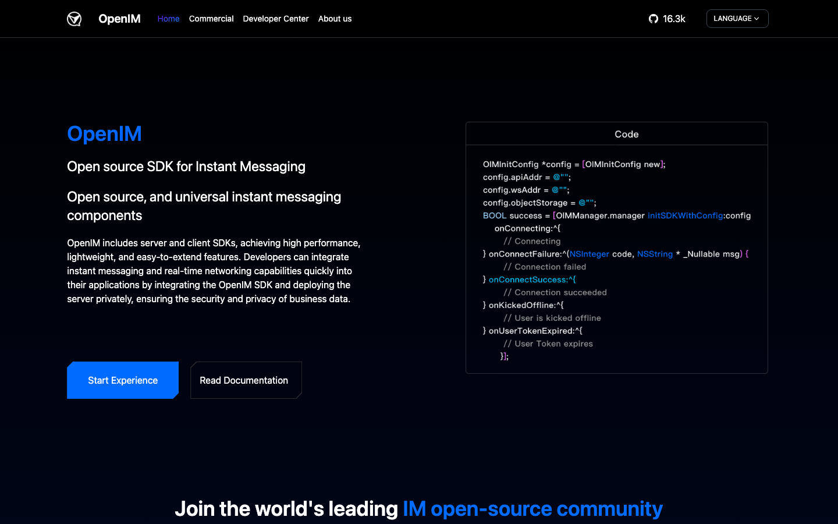Click the GitHub icon in header
The height and width of the screenshot is (524, 838).
coord(654,19)
